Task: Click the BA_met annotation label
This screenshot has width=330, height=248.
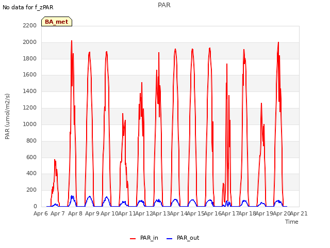Action: (57, 22)
